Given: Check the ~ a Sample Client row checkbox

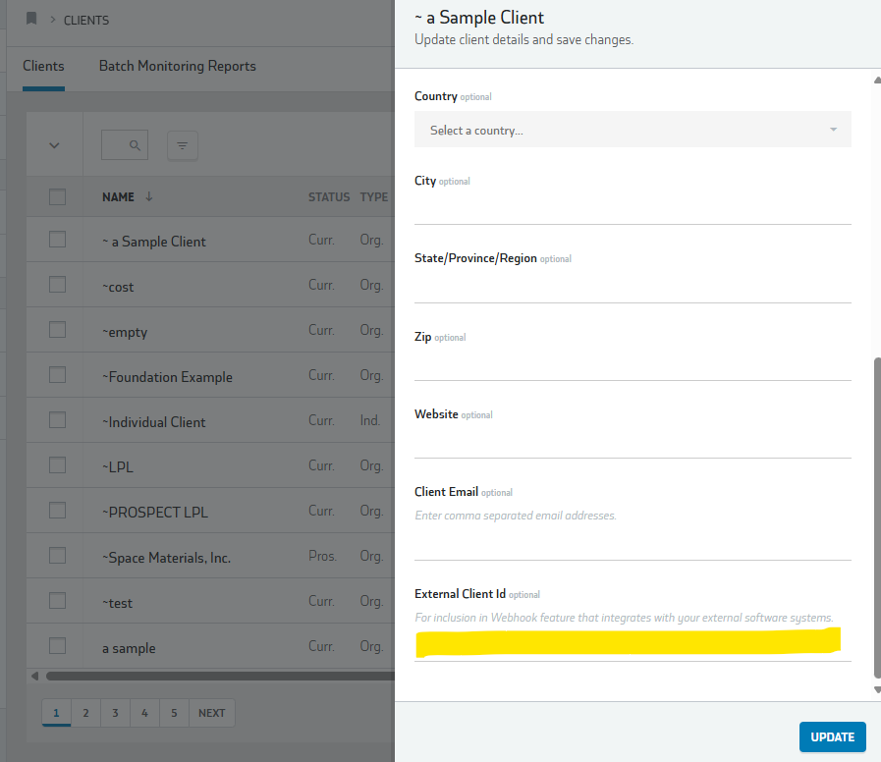Looking at the screenshot, I should 57,240.
